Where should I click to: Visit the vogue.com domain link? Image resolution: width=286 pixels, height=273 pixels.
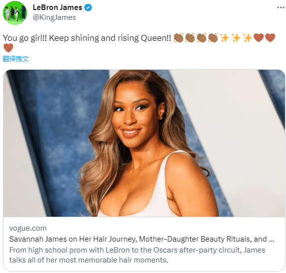point(28,228)
